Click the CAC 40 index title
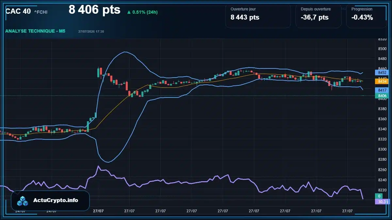 [x=18, y=11]
